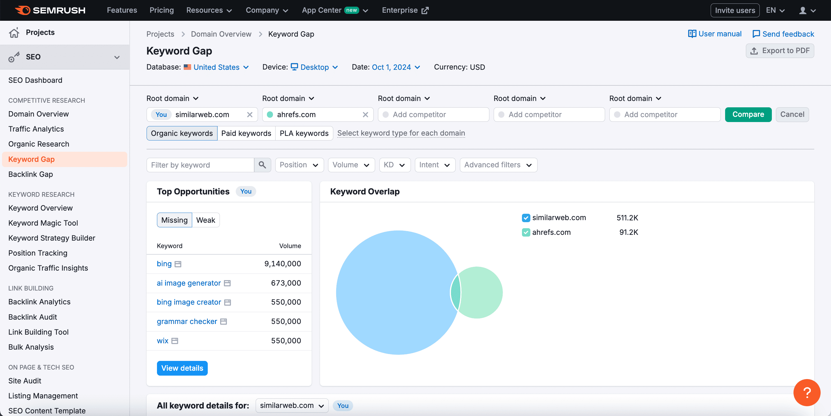Click the green dot beside ahrefs.com input
Image resolution: width=831 pixels, height=416 pixels.
(270, 115)
